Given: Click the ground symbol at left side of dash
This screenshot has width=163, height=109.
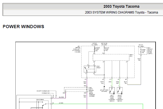Looking at the screenshot, I should (104, 87).
